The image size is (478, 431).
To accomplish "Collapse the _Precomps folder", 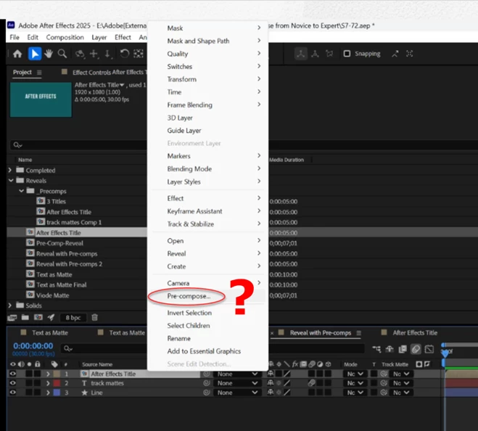I will 21,191.
